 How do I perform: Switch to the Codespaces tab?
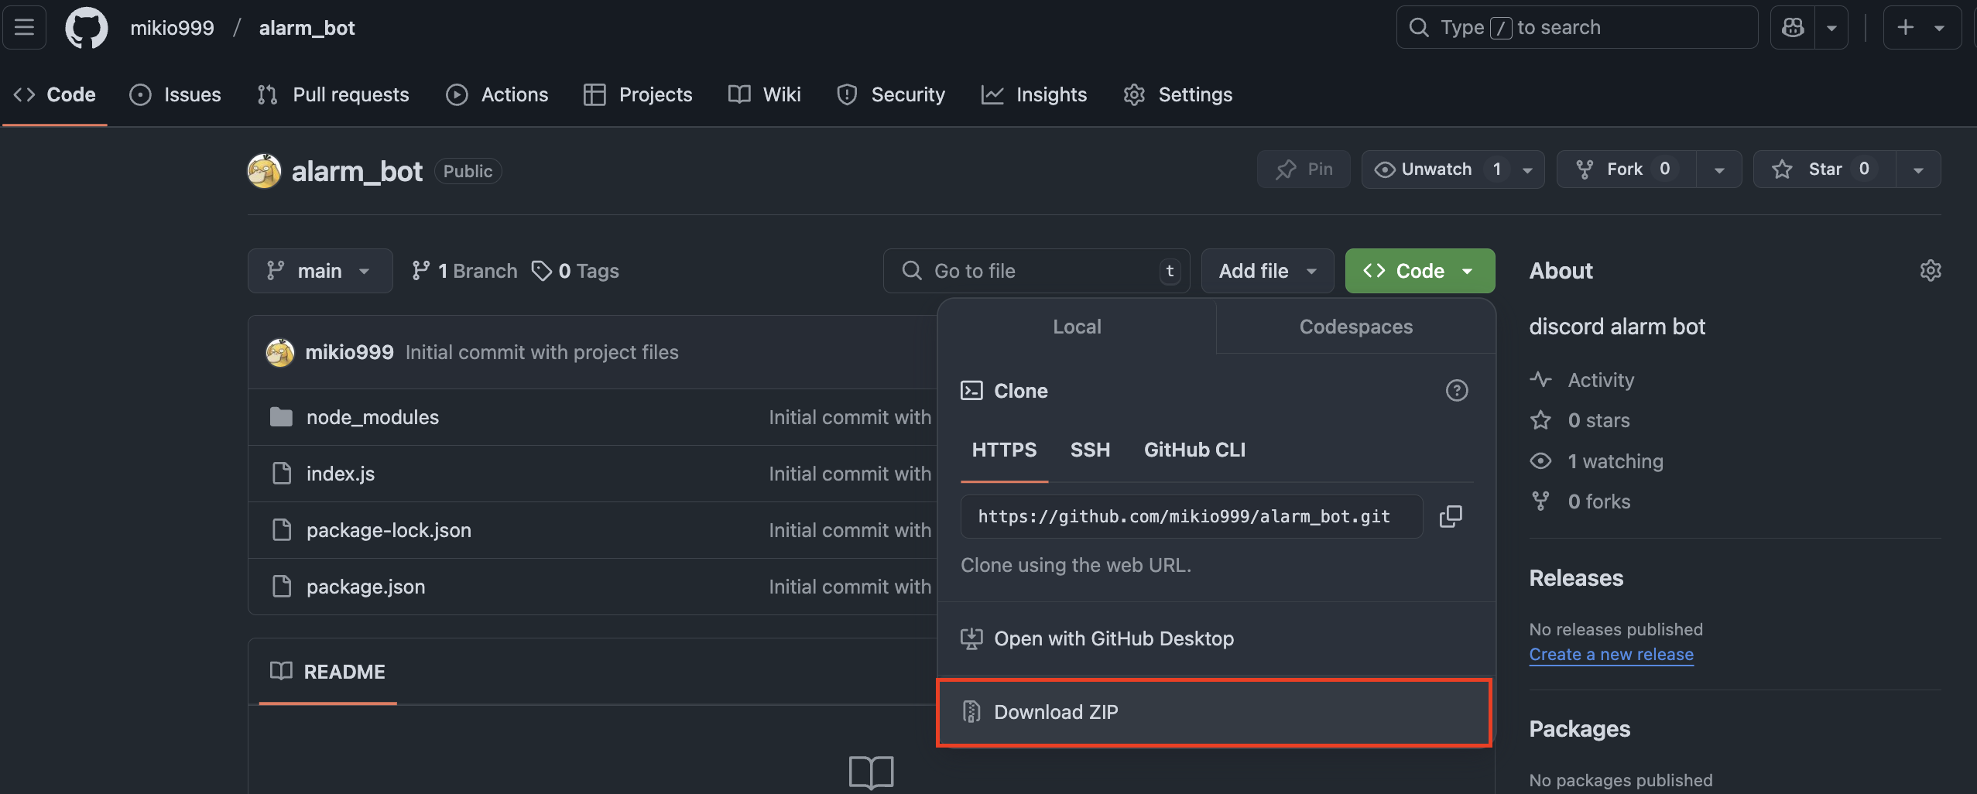click(x=1355, y=327)
